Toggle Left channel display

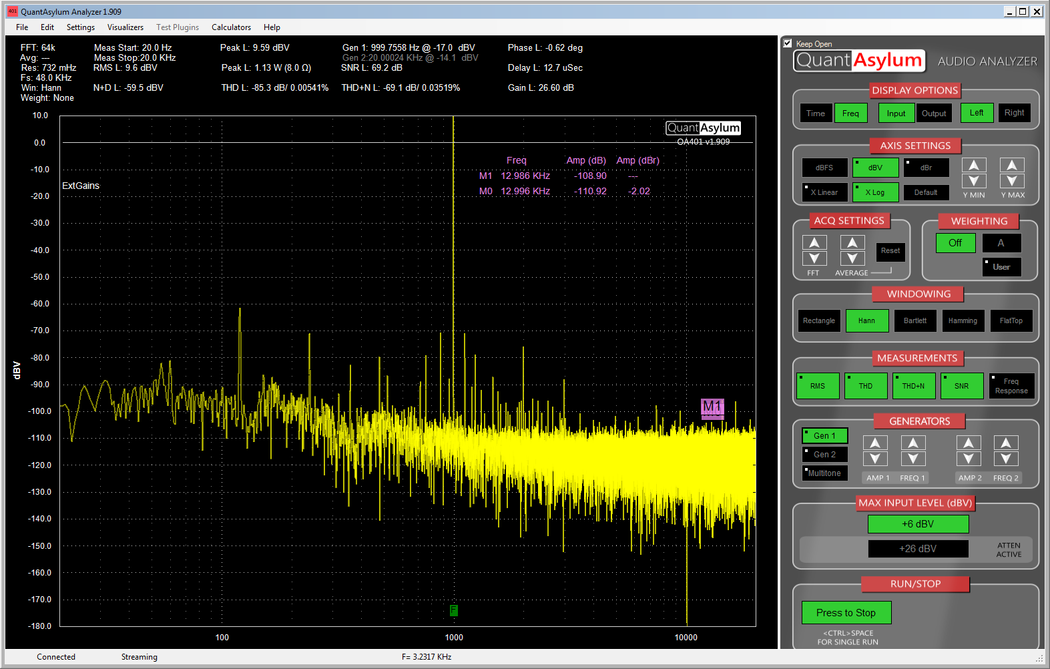[x=977, y=113]
